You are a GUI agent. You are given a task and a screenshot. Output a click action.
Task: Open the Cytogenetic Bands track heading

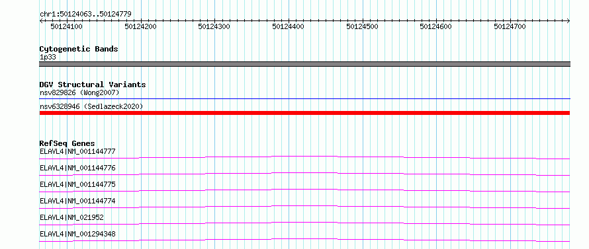pos(79,49)
